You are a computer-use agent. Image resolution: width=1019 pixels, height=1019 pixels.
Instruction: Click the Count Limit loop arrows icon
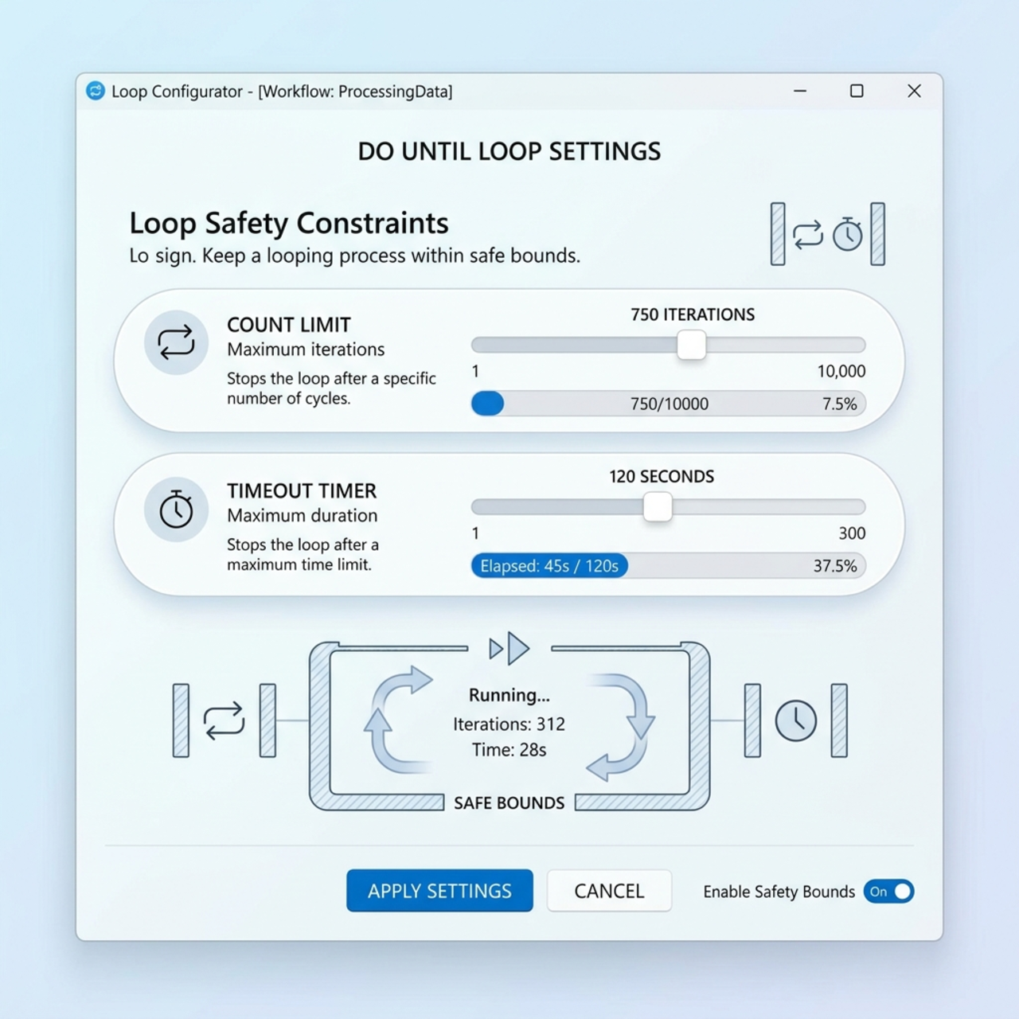point(176,342)
